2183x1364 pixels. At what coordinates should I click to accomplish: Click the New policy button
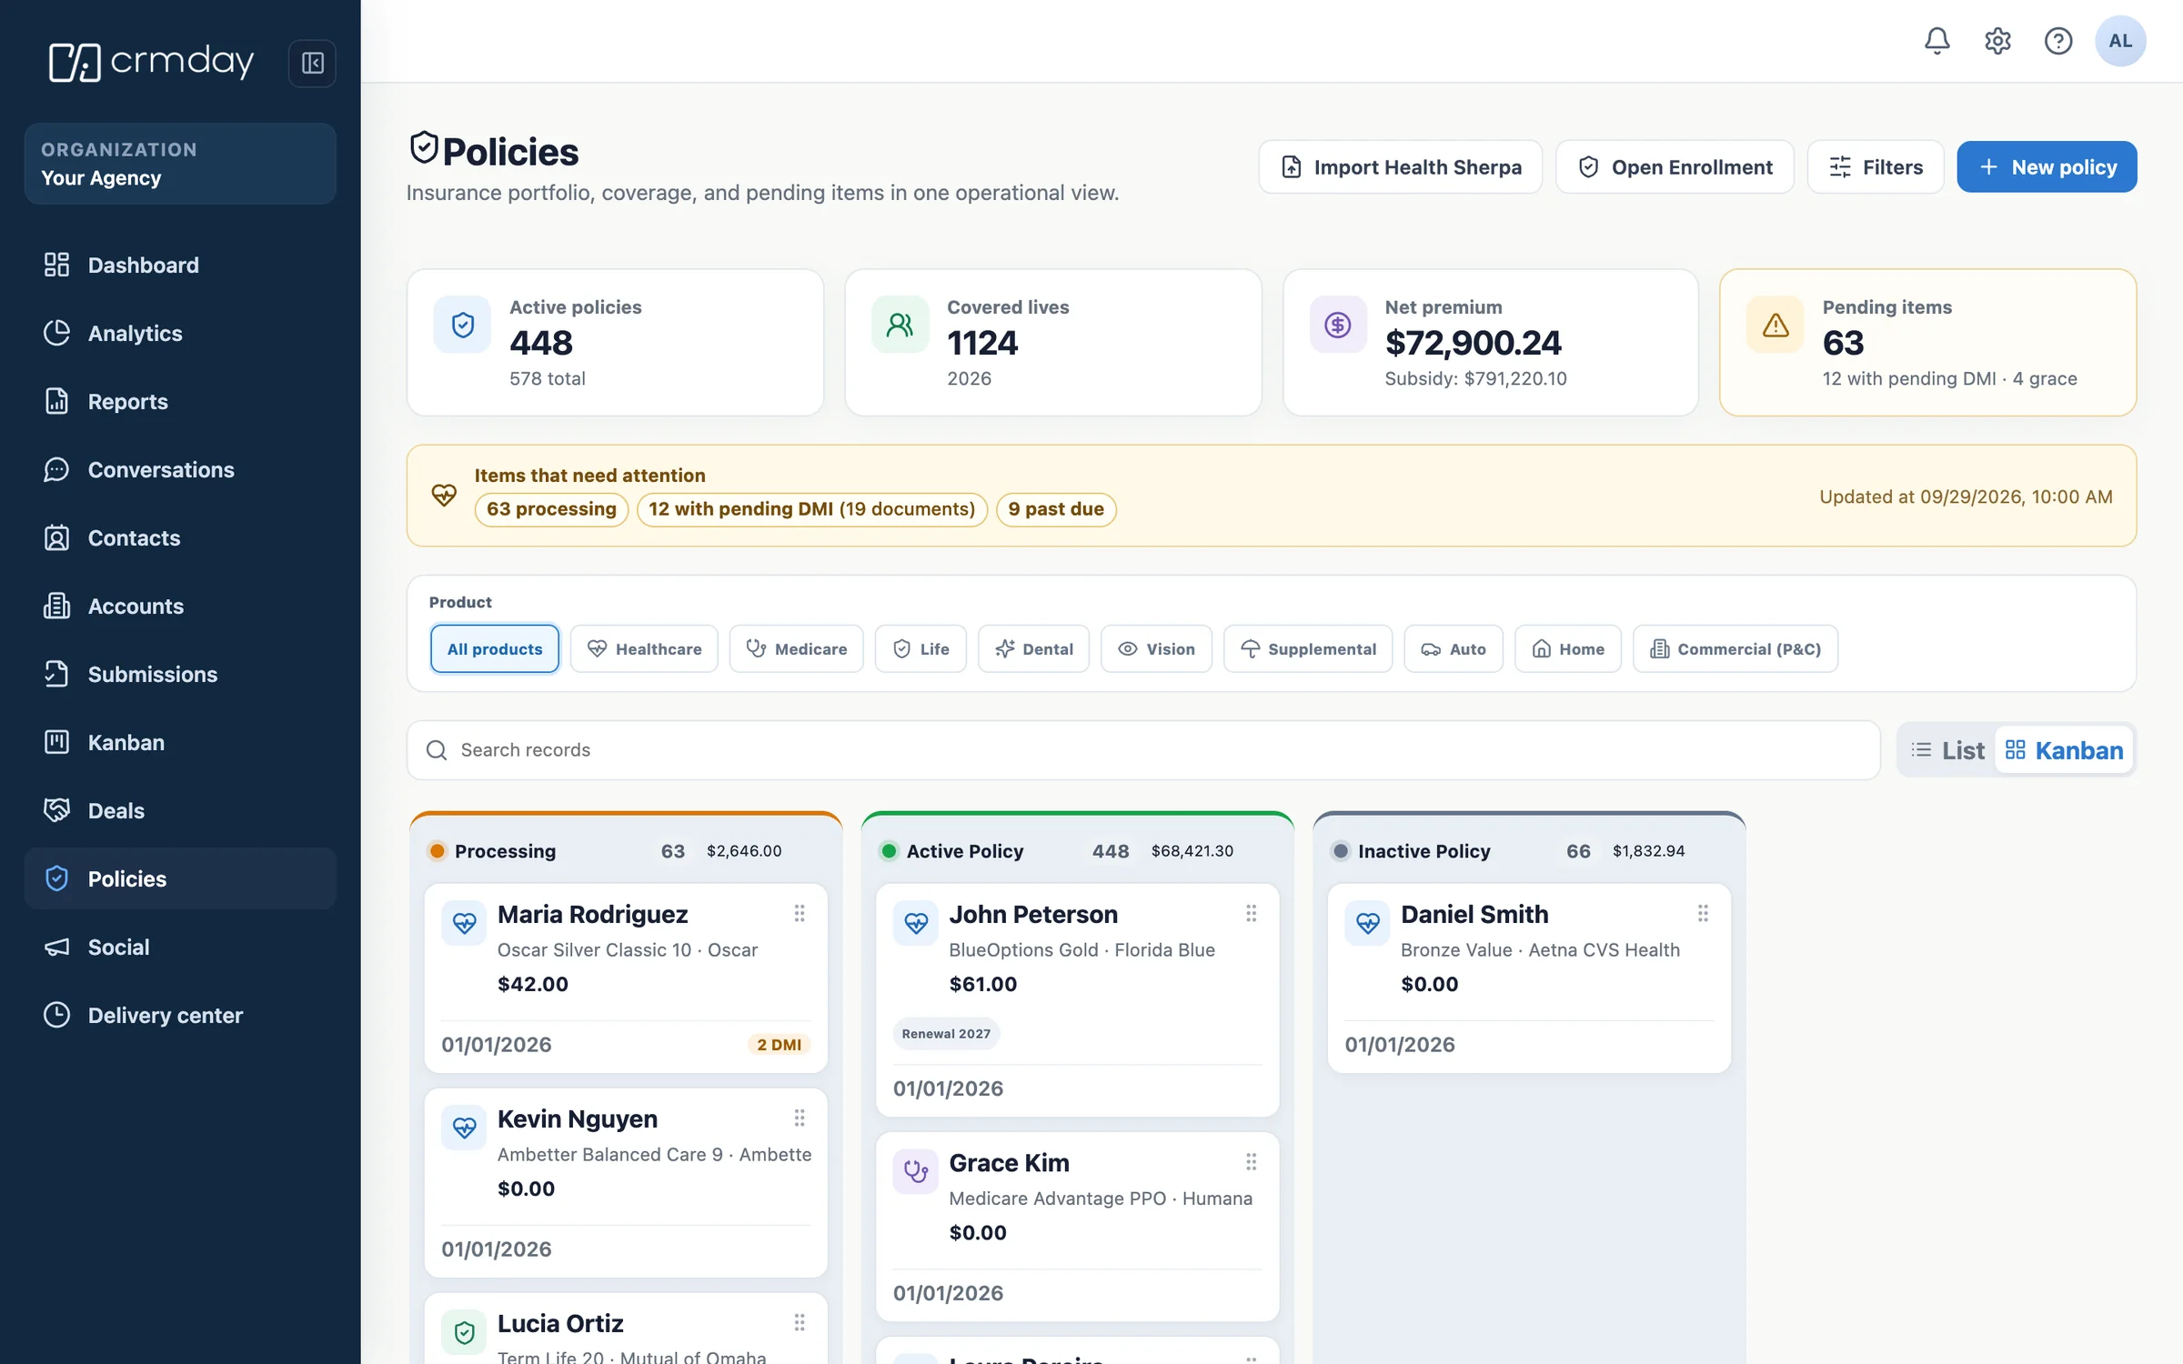point(2047,167)
